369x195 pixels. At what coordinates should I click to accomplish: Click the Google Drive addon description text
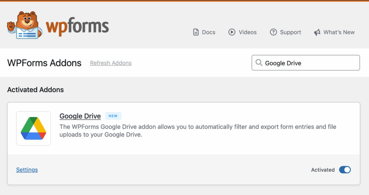click(x=198, y=131)
